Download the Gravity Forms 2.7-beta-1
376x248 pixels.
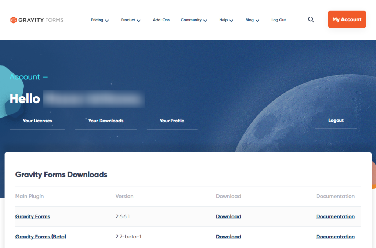pyautogui.click(x=228, y=237)
